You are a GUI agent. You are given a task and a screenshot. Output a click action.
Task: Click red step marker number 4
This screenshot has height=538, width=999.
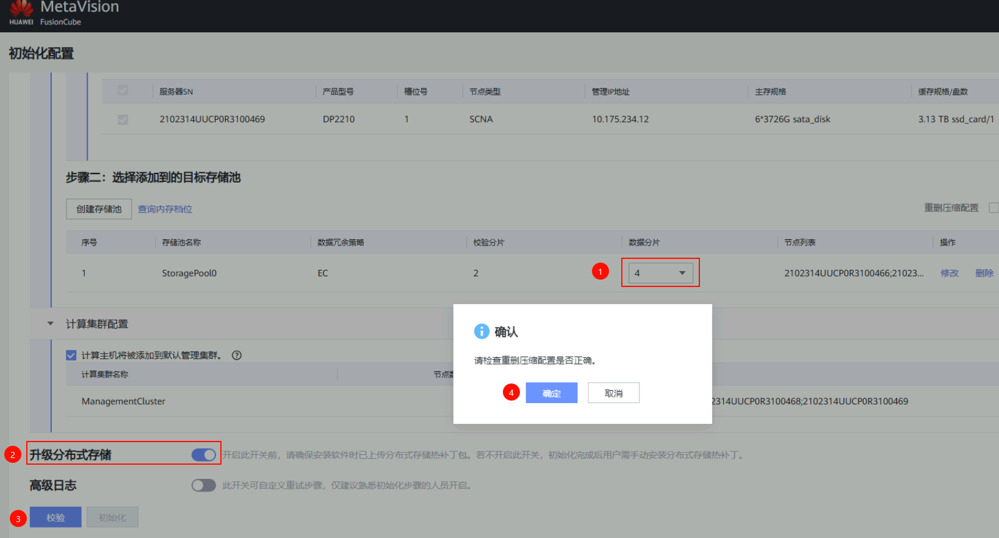pyautogui.click(x=511, y=393)
